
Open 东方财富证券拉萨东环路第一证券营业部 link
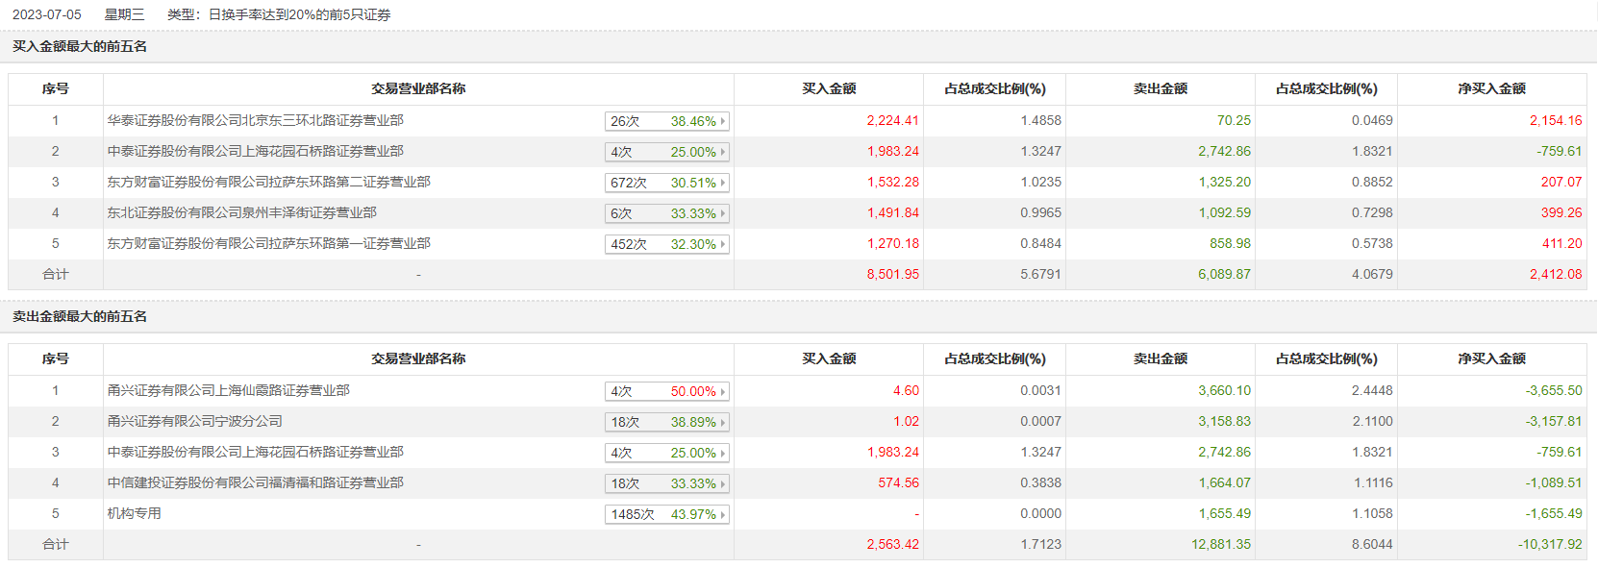[x=269, y=243]
